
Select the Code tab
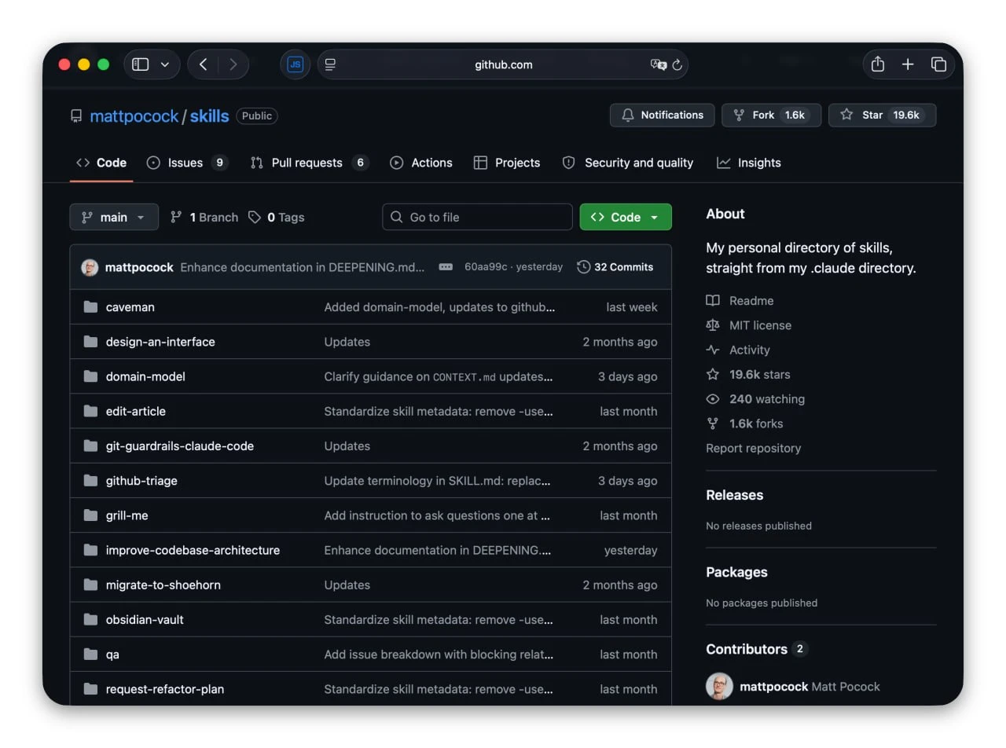(101, 163)
